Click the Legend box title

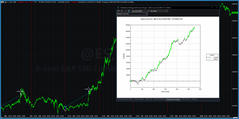point(212,55)
